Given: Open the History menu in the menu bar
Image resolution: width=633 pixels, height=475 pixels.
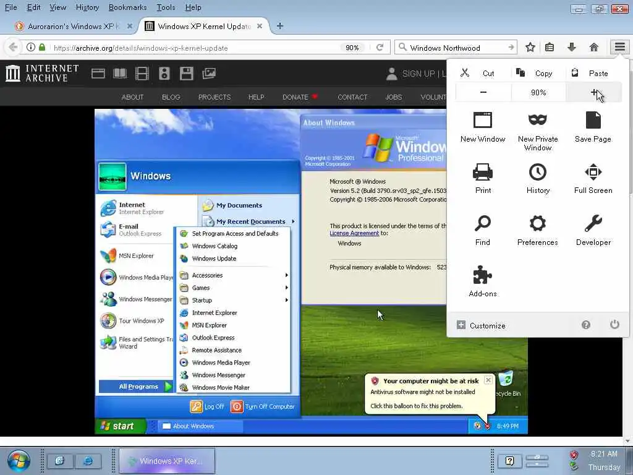Looking at the screenshot, I should (x=87, y=7).
